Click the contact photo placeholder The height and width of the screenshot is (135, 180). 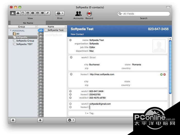click(159, 46)
